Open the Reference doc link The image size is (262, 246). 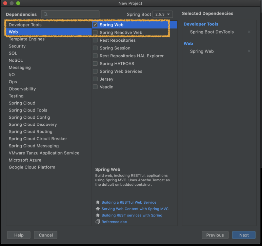tap(114, 222)
